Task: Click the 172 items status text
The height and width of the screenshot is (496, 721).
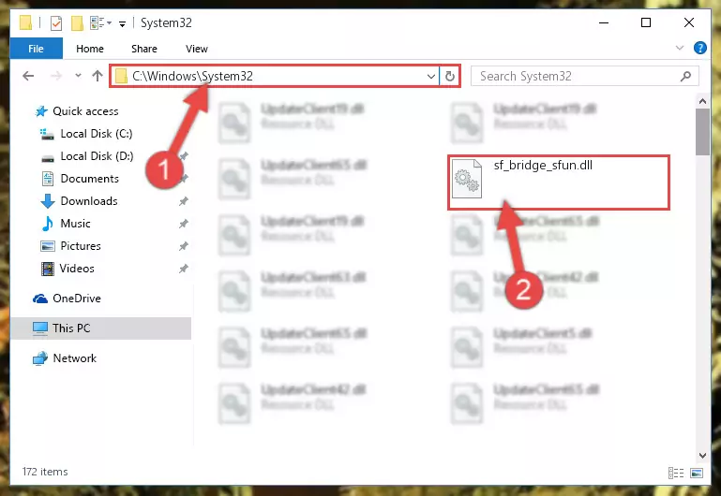Action: point(45,472)
